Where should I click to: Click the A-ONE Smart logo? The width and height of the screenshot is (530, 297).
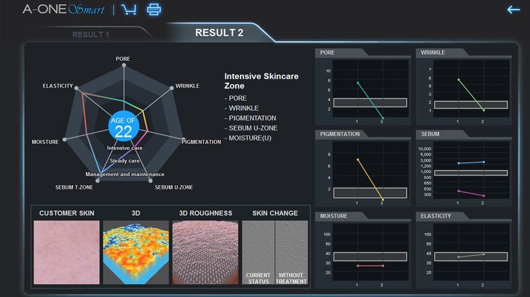pos(64,10)
